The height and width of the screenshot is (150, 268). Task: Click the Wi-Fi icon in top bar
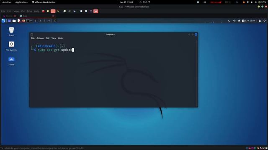[x=247, y=2]
